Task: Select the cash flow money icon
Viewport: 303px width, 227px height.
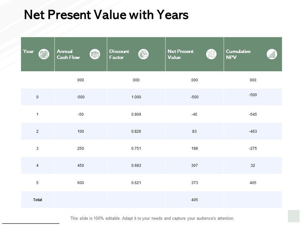Action: 95,54
